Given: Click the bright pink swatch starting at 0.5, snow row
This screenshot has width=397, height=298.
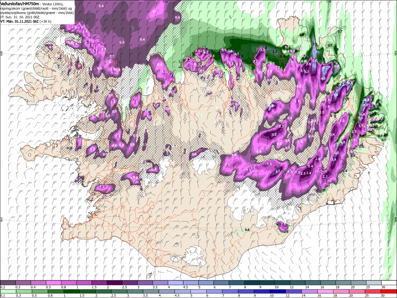Looking at the screenshot, I should pyautogui.click(x=54, y=283).
